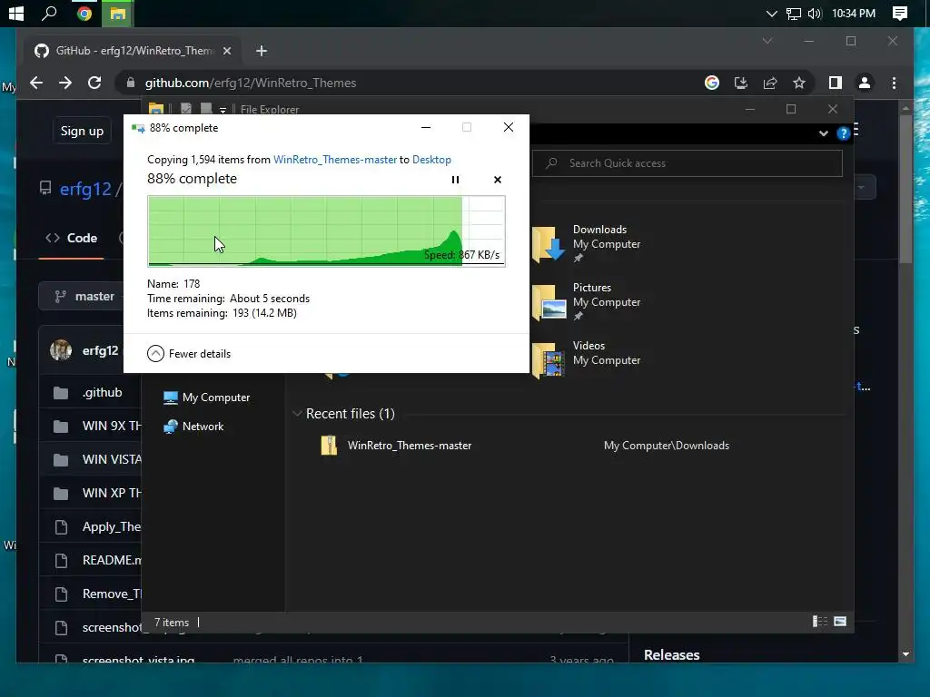This screenshot has width=930, height=697.
Task: Open Downloads folder in Quick access
Action: pos(586,243)
